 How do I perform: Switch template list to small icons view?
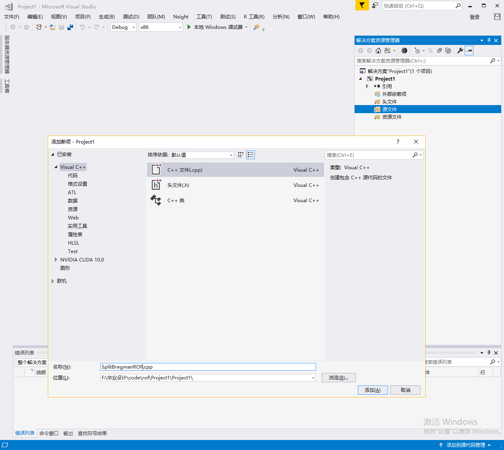(x=251, y=155)
